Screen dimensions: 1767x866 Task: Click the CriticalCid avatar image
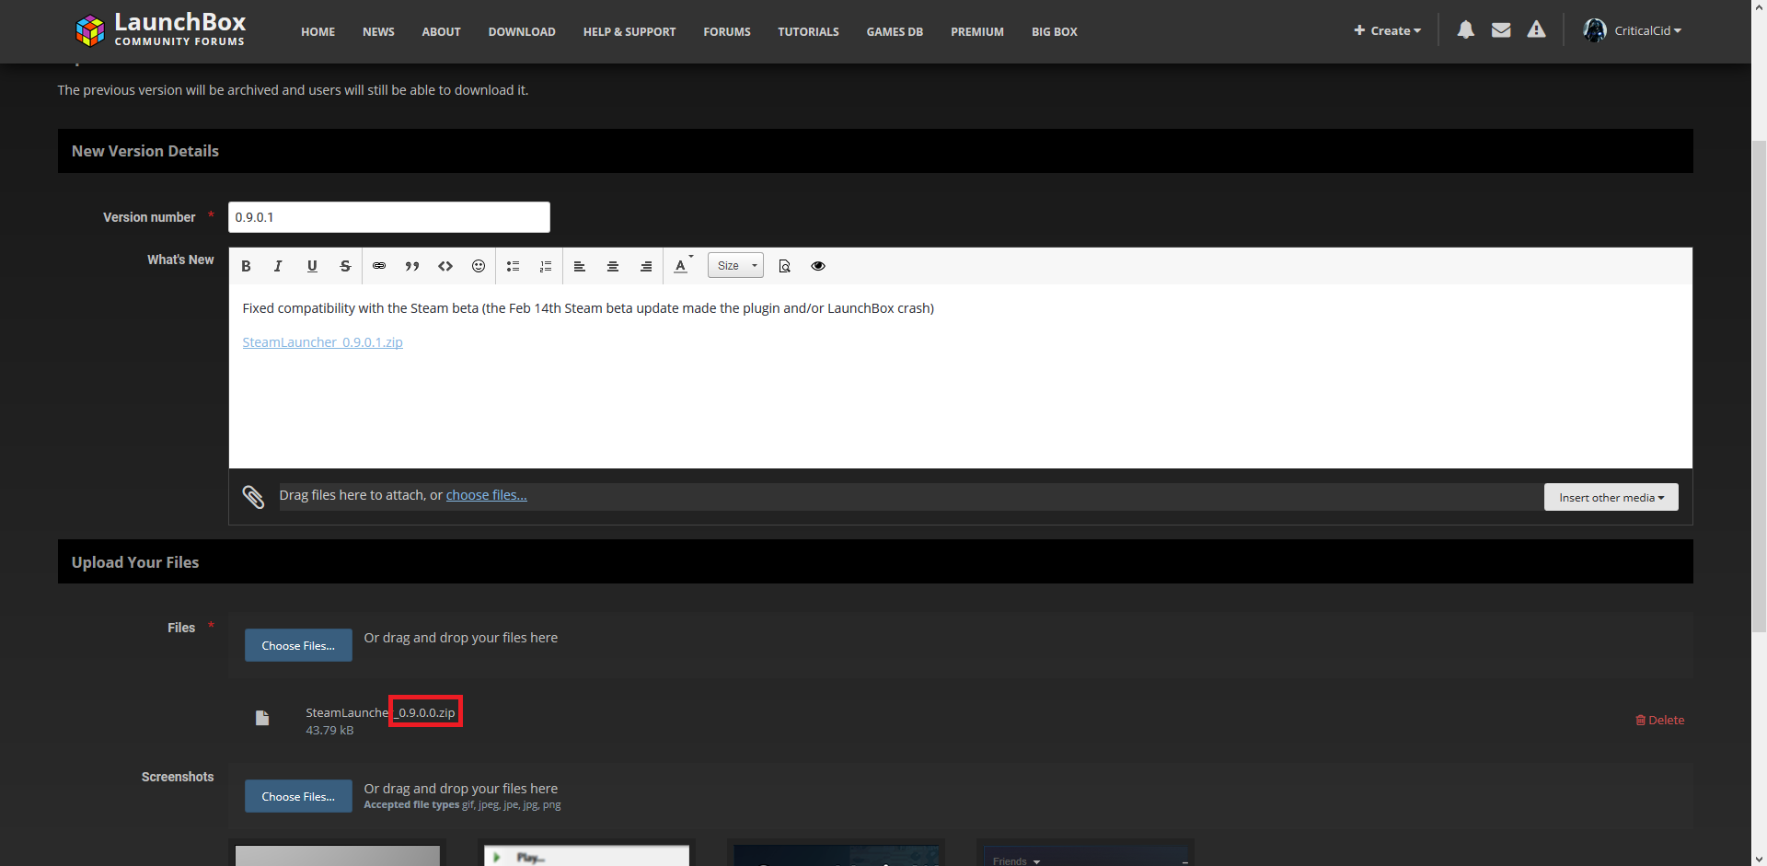[x=1594, y=30]
